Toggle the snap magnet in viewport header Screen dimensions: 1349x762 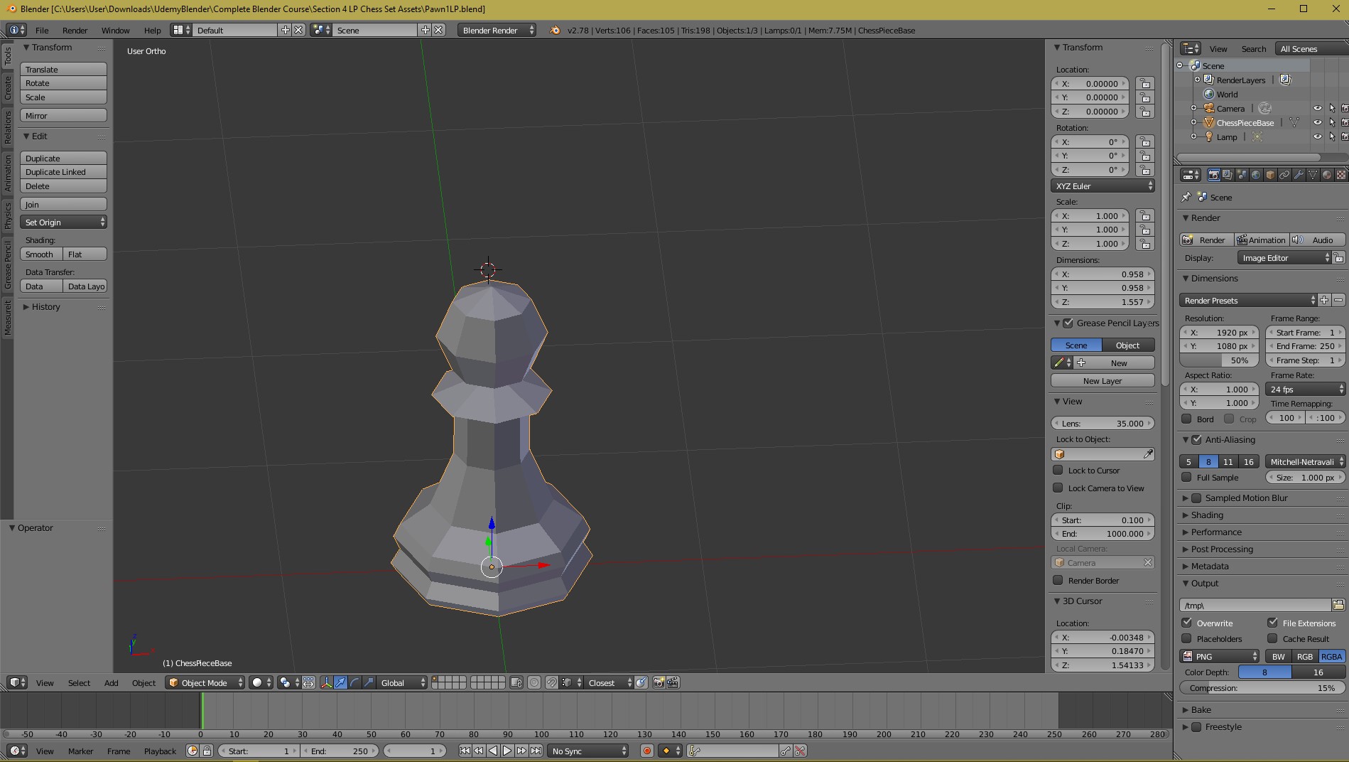552,682
